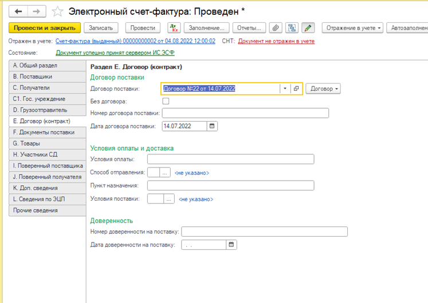428x303 pixels.
Task: Toggle the Без договора checkbox
Action: 166,101
